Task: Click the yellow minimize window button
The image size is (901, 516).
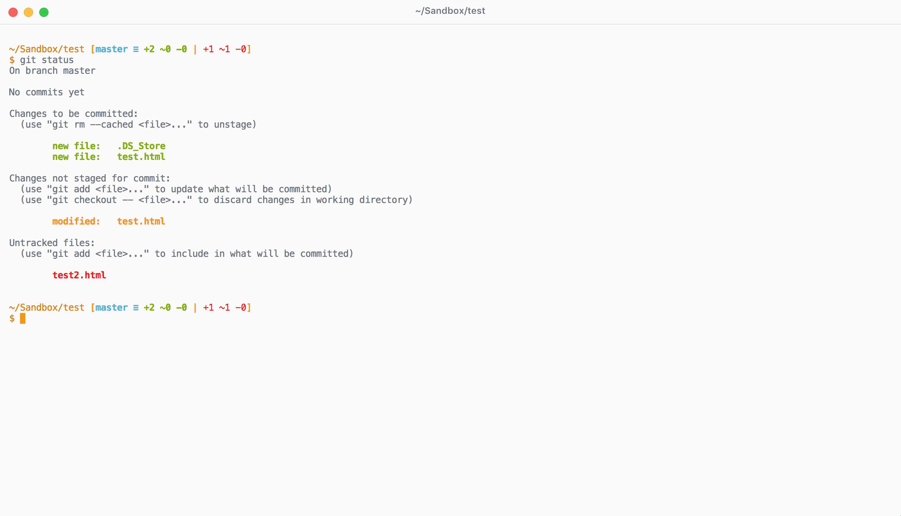Action: [28, 12]
